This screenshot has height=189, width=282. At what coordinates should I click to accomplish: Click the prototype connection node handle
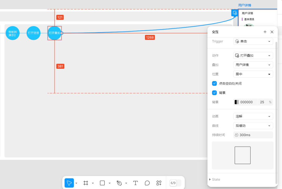(62, 33)
